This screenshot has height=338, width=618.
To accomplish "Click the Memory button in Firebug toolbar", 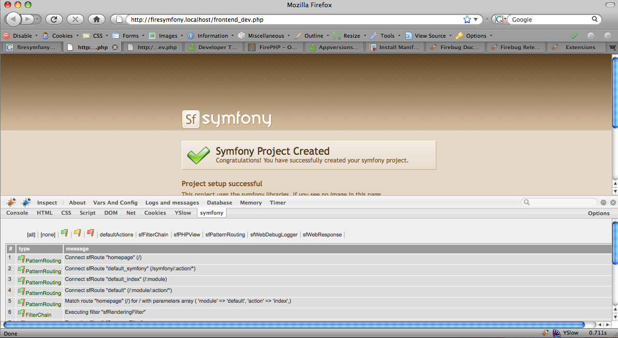I will [x=251, y=203].
